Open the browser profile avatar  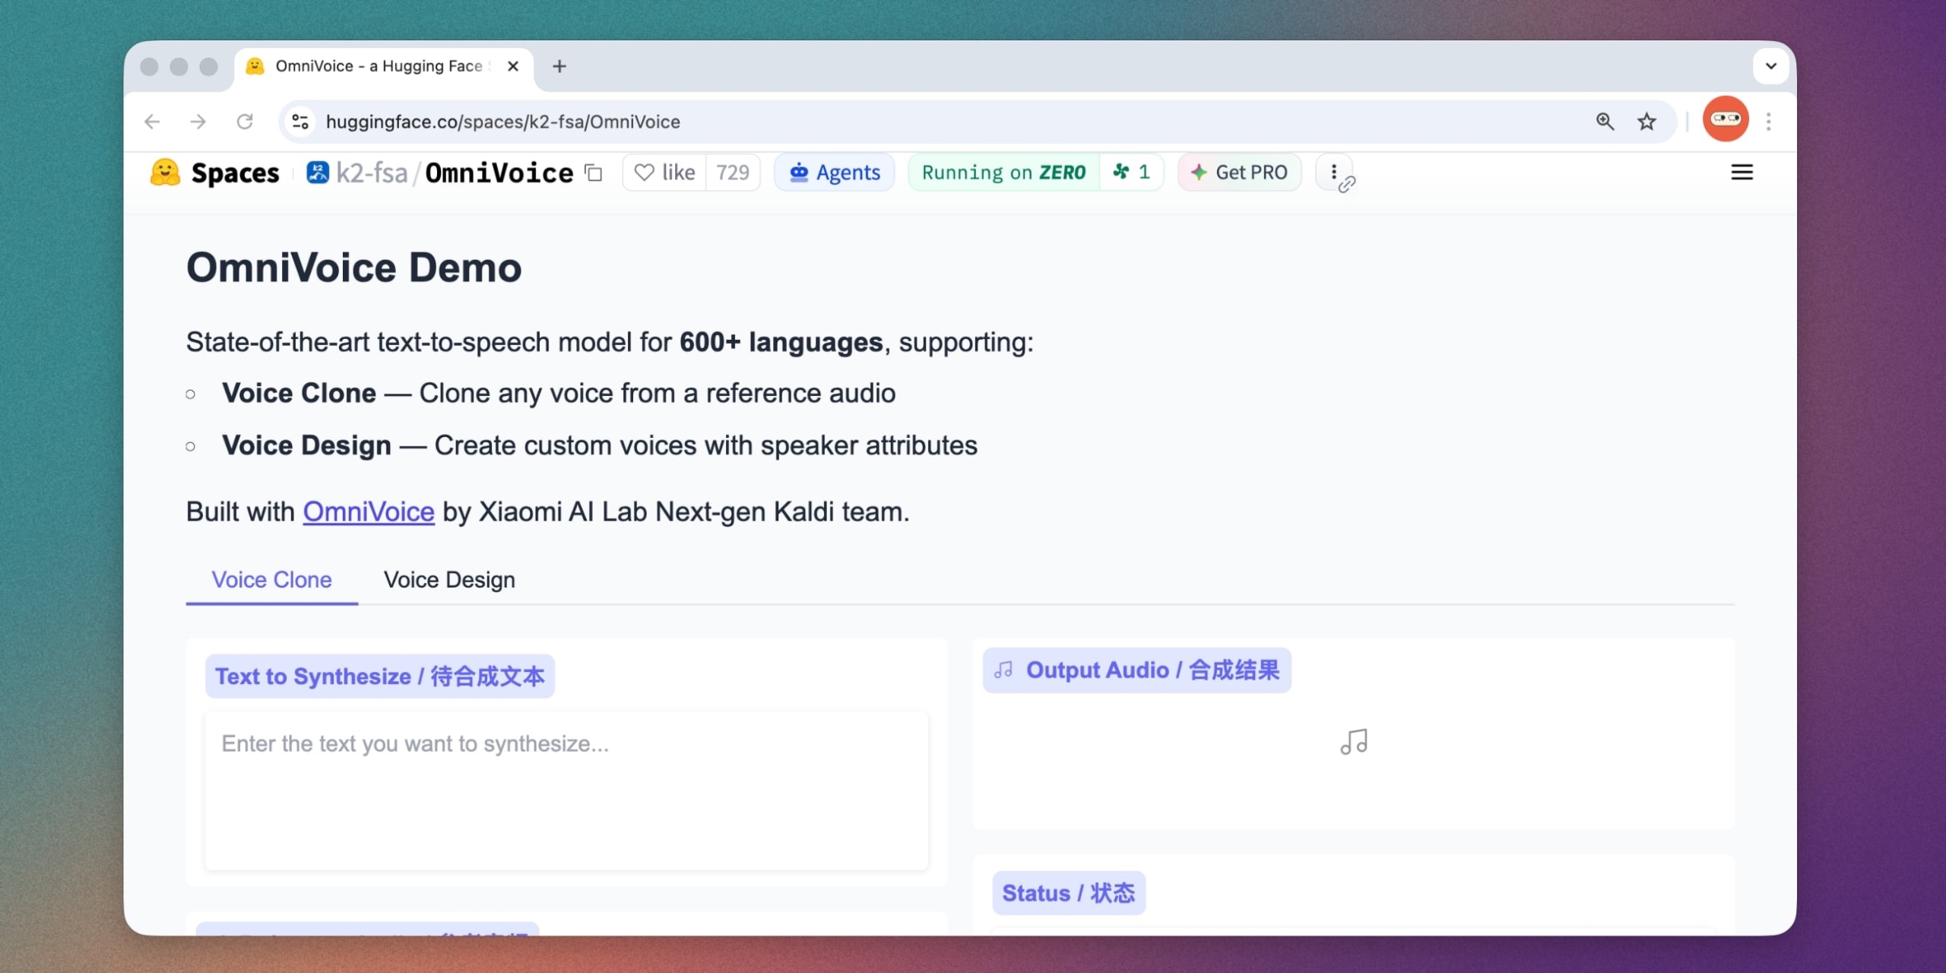(x=1726, y=119)
